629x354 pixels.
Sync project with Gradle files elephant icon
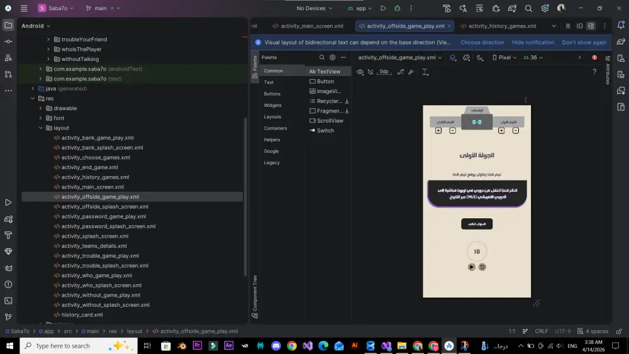coord(512,8)
